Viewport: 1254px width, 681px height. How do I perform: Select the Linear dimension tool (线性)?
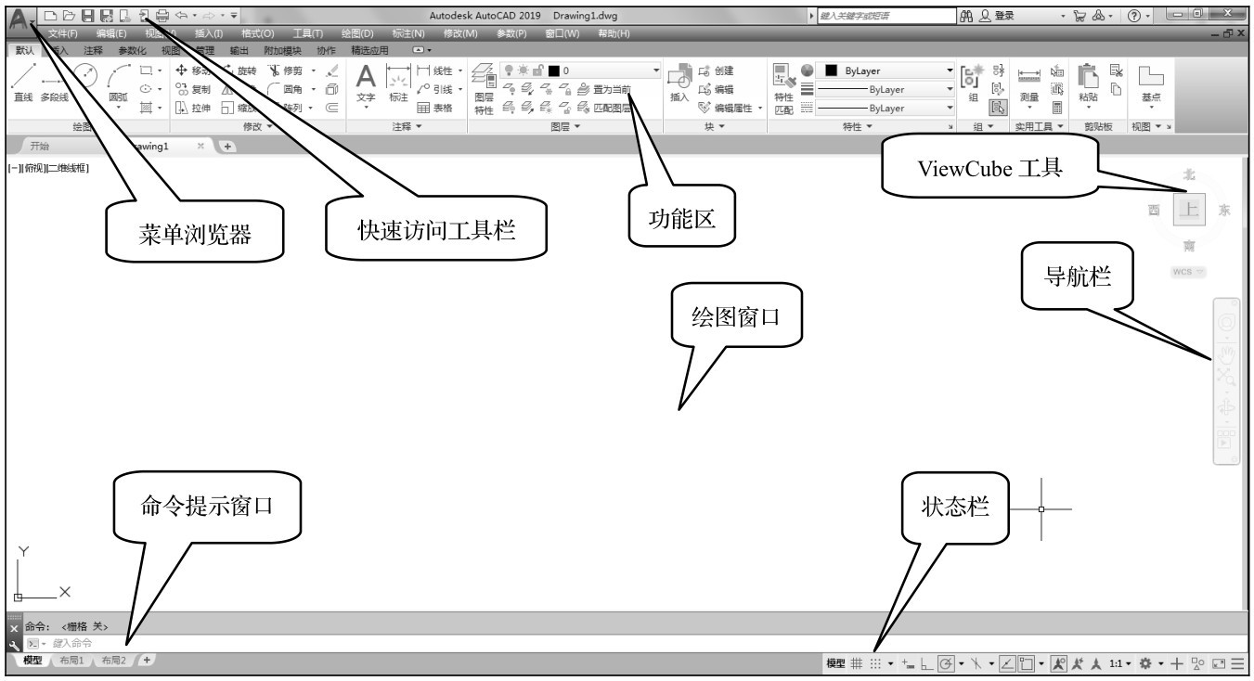(x=435, y=71)
